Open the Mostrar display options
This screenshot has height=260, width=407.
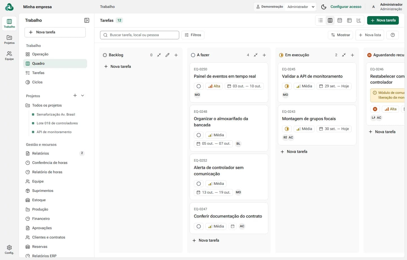tap(341, 35)
